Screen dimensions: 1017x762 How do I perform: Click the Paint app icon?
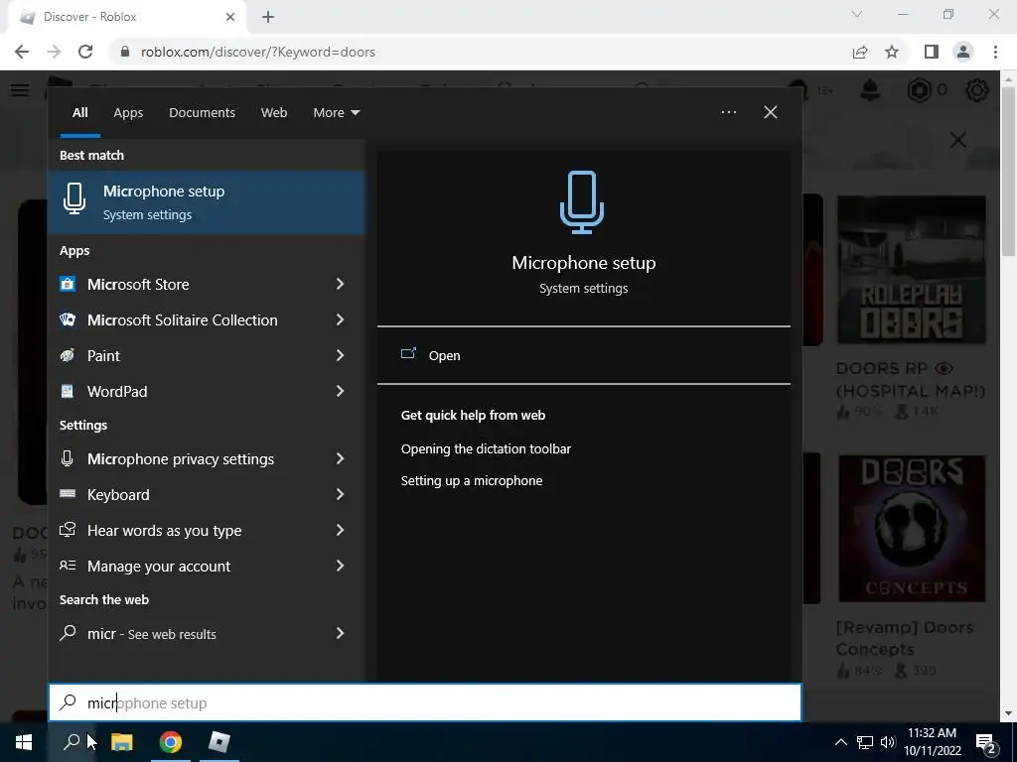tap(68, 355)
